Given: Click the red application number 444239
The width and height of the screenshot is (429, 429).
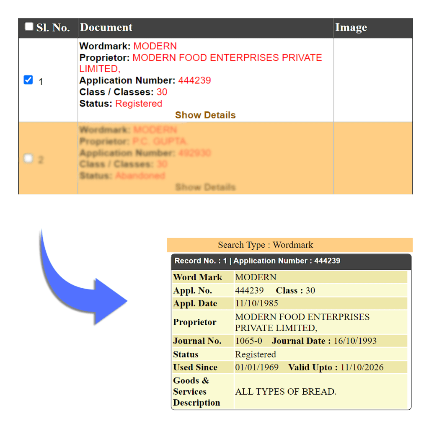Looking at the screenshot, I should (194, 80).
